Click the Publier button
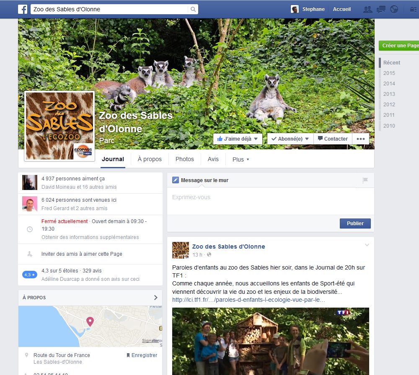 click(x=355, y=223)
